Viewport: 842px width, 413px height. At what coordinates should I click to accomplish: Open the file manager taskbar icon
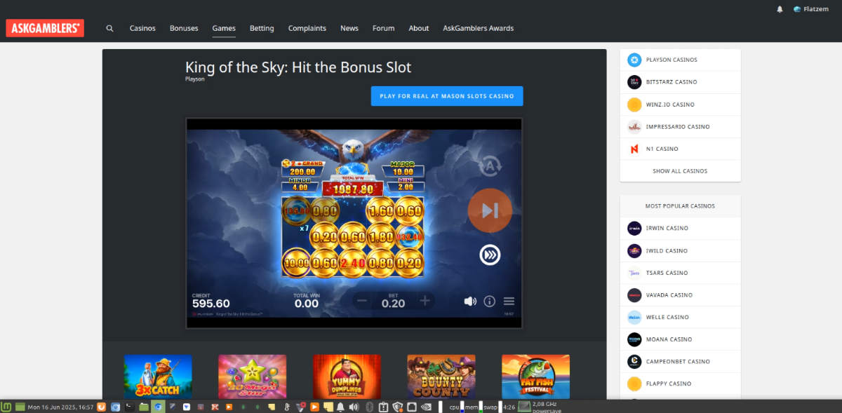click(144, 406)
